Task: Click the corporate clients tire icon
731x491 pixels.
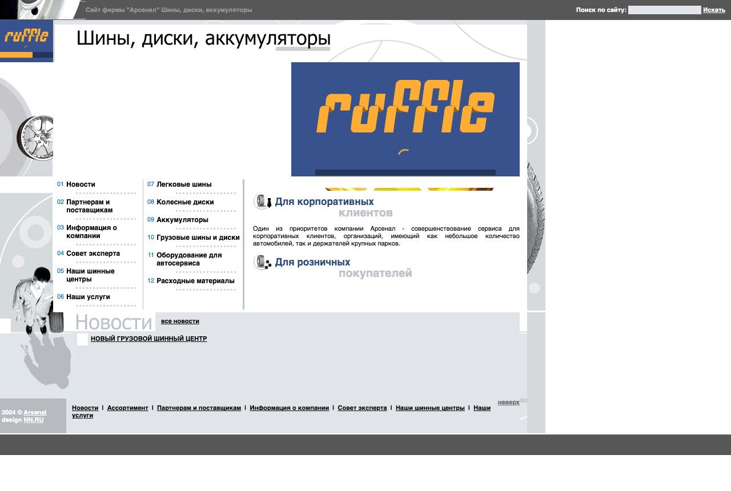Action: point(263,202)
